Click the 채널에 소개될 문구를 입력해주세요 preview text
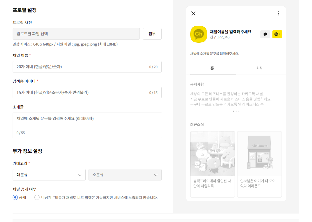Screen dimensions: 312x222 tap(215, 54)
